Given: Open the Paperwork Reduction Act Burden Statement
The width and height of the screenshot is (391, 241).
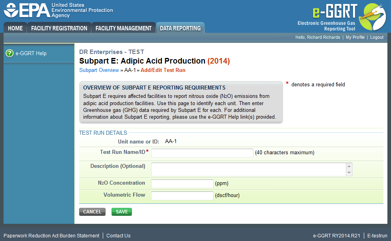Looking at the screenshot, I should coord(51,236).
